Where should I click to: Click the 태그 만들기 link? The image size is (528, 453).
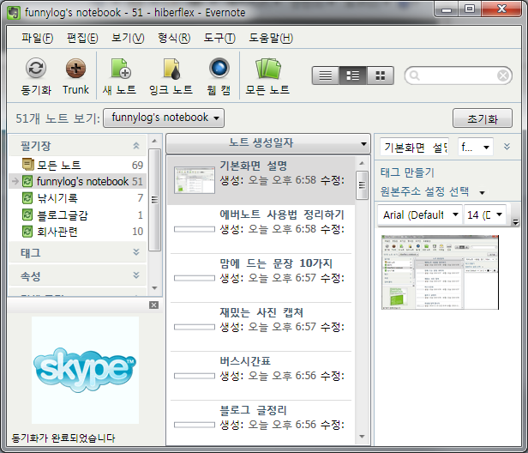coord(407,172)
